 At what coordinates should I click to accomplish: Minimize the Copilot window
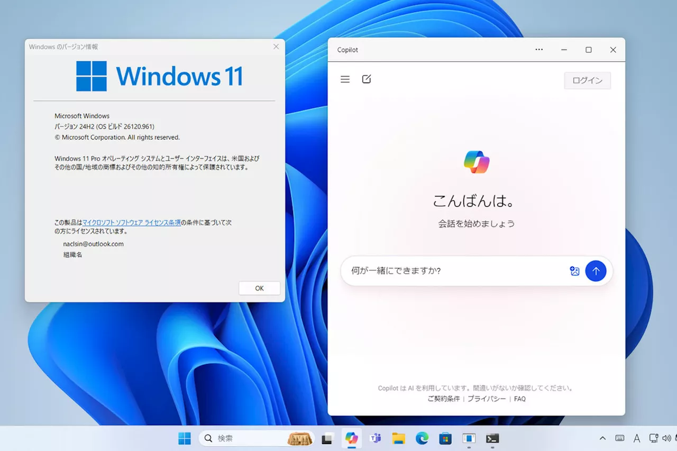[x=564, y=50]
